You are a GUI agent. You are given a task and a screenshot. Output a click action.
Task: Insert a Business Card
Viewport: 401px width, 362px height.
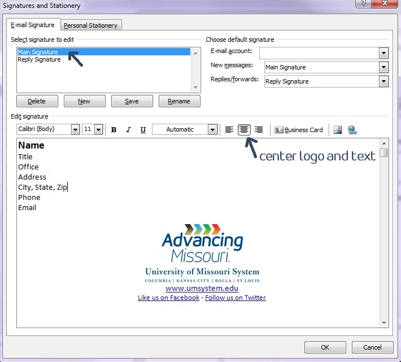298,130
